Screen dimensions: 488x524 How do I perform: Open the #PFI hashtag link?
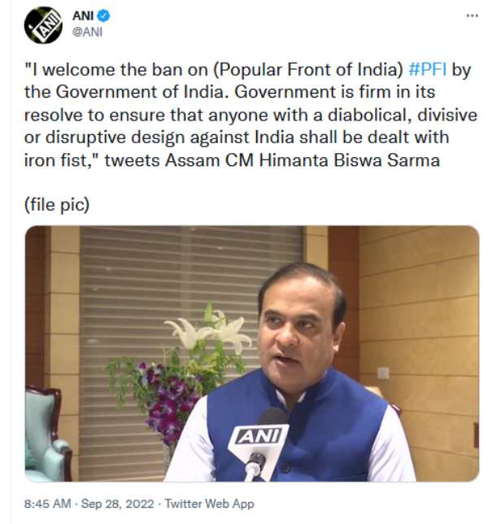426,70
